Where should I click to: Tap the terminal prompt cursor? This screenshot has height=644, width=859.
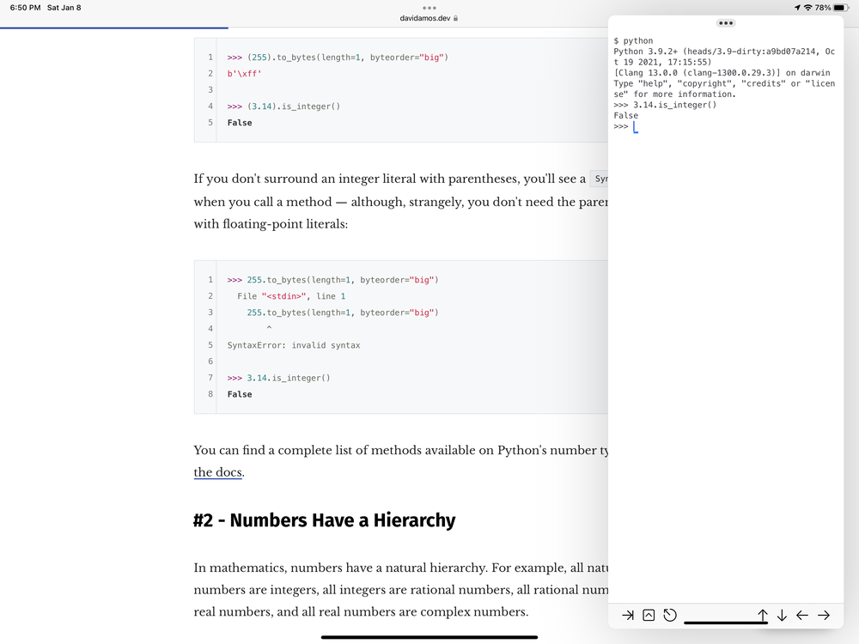tap(636, 127)
